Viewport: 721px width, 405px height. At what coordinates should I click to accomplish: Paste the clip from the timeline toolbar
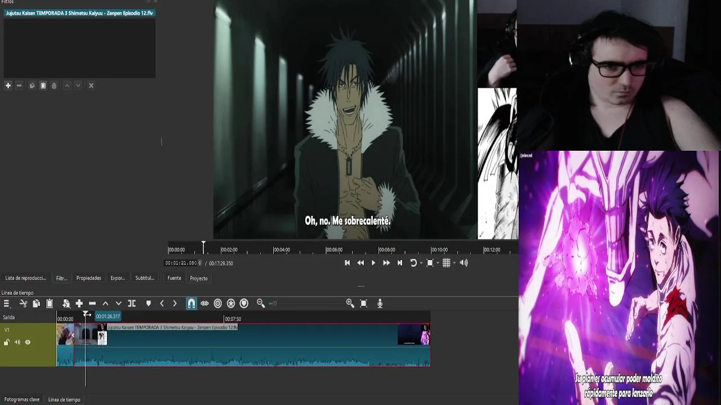[x=50, y=303]
